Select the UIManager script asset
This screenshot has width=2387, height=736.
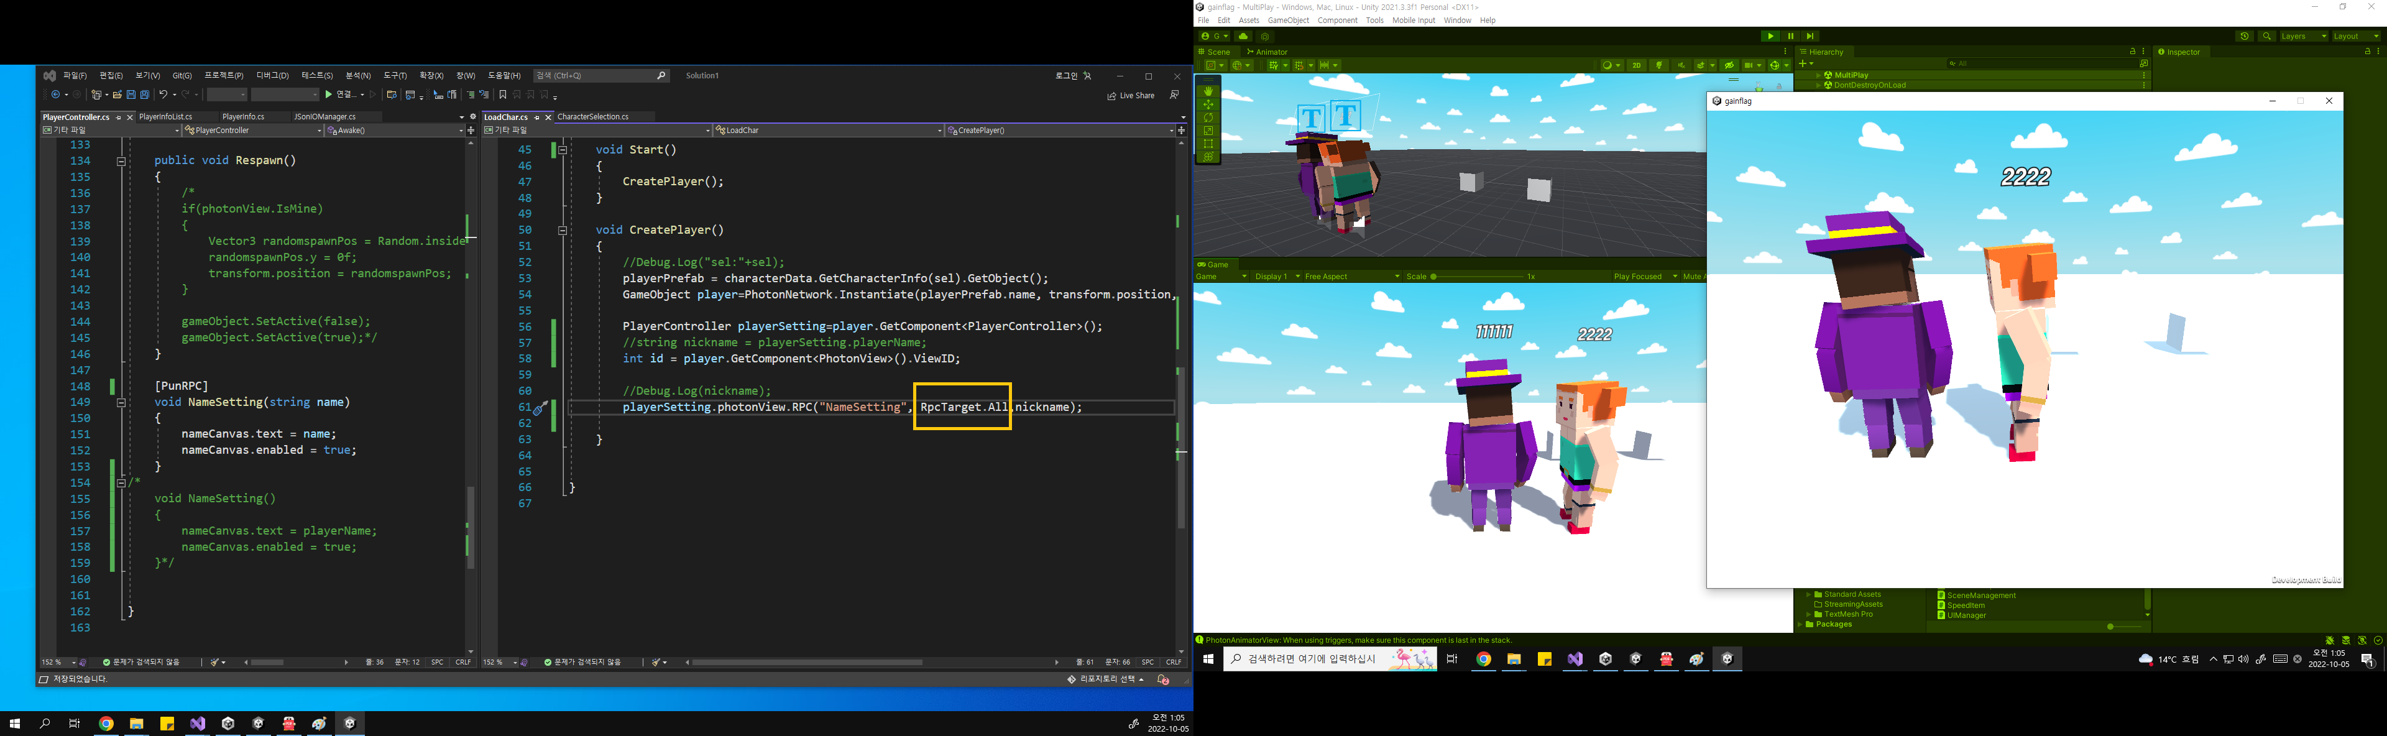pos(1962,615)
